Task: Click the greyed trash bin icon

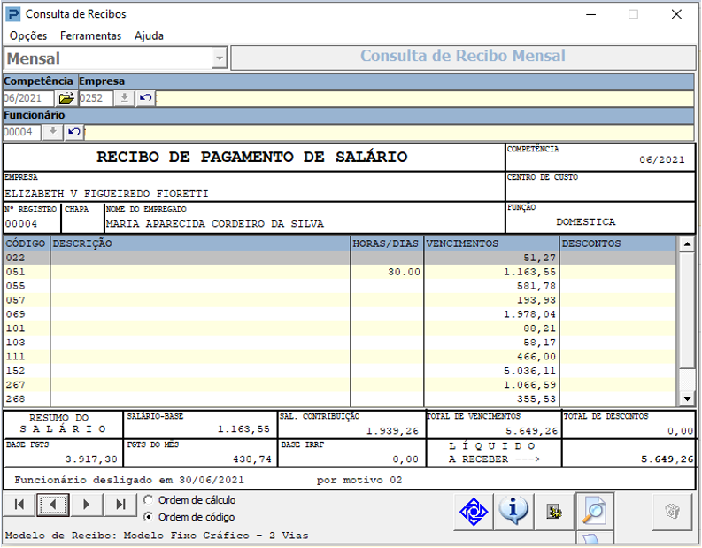Action: pyautogui.click(x=673, y=512)
